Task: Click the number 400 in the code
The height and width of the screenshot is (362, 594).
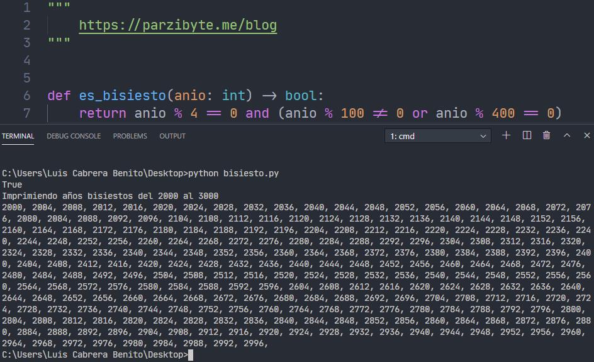Action: pyautogui.click(x=503, y=113)
